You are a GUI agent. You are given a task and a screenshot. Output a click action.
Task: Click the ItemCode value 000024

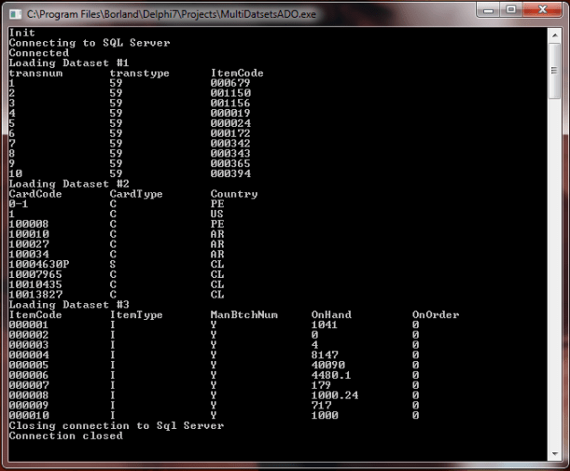click(x=230, y=123)
